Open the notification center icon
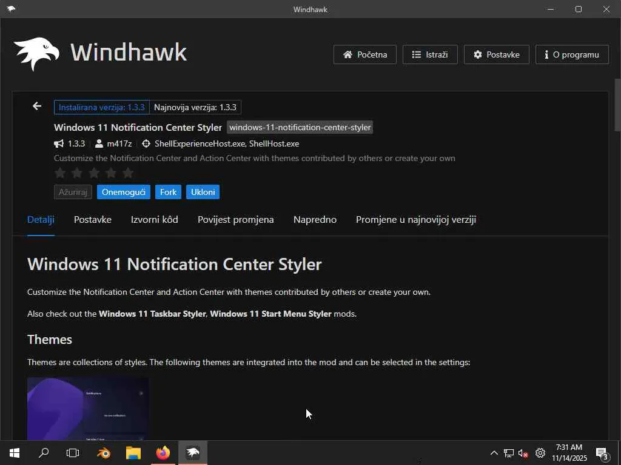This screenshot has width=621, height=465. click(602, 453)
